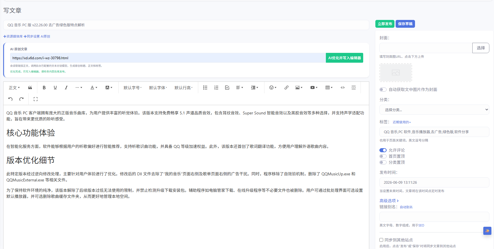Screen dimensions: 494x249
Task: Redo the last edit
Action: click(x=21, y=99)
